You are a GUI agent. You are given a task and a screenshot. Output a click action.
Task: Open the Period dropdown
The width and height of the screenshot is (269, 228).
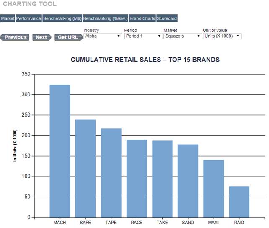[x=143, y=36]
